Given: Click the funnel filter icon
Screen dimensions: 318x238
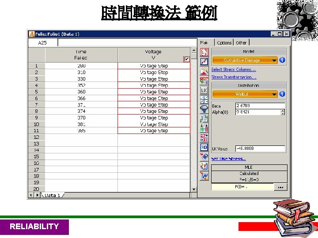Looking at the screenshot, I should coord(204,109).
